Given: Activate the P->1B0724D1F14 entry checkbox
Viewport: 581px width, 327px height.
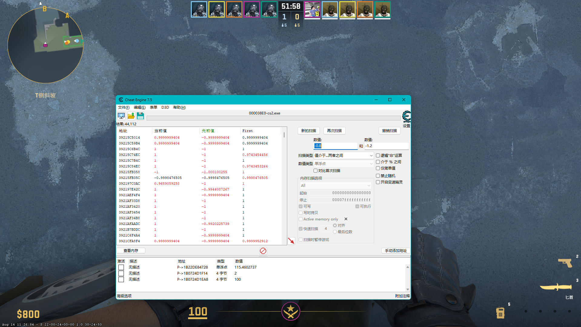Looking at the screenshot, I should (x=121, y=273).
